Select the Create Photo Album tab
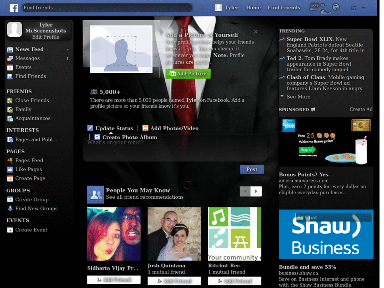Image resolution: width=384 pixels, height=288 pixels. 130,137
